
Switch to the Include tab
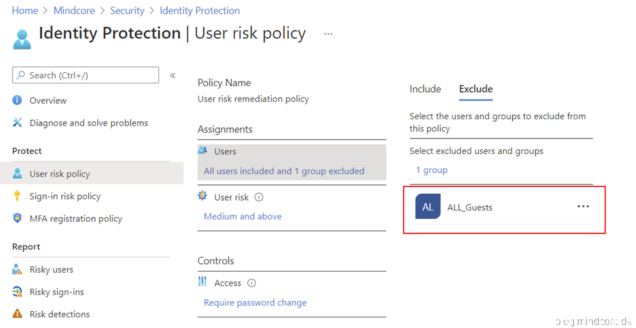pos(425,89)
